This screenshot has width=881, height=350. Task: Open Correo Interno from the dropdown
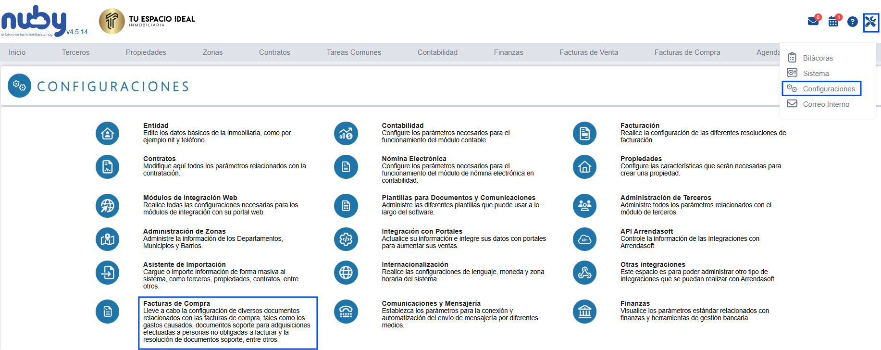point(826,104)
